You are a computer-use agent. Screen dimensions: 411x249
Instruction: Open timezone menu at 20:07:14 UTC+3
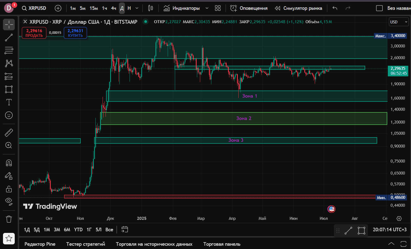click(390, 230)
